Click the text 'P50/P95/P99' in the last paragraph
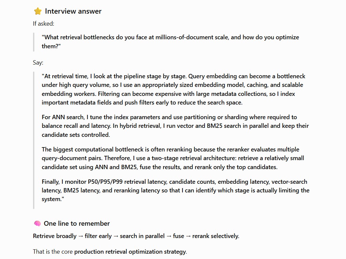 click(x=105, y=182)
